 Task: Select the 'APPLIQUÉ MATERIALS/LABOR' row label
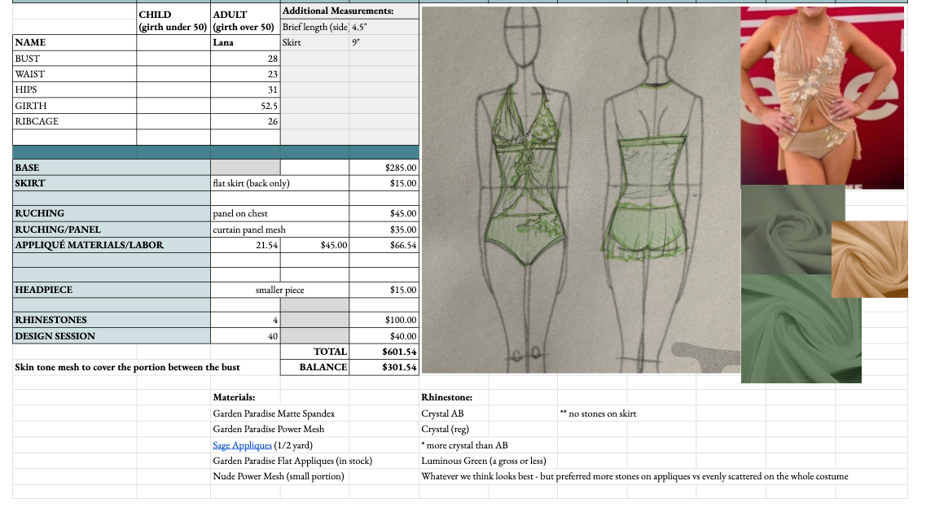pyautogui.click(x=112, y=245)
